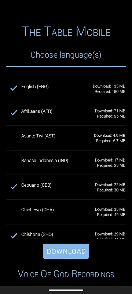Uncheck the English (ENG) checkmark
132x294 pixels.
14,88
